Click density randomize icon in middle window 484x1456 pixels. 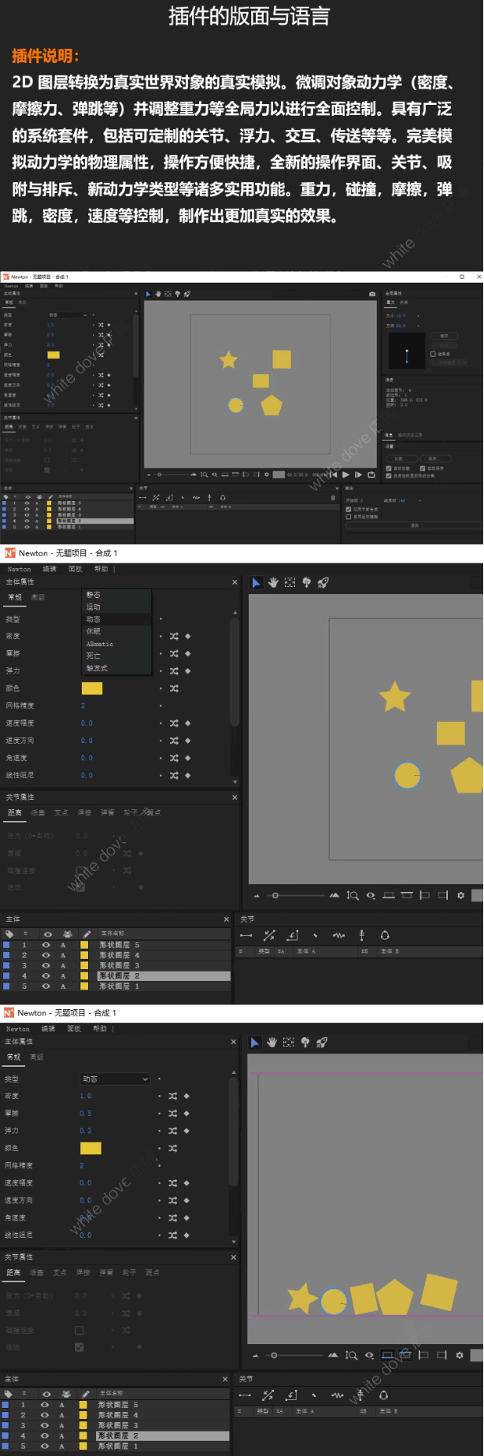[x=174, y=636]
